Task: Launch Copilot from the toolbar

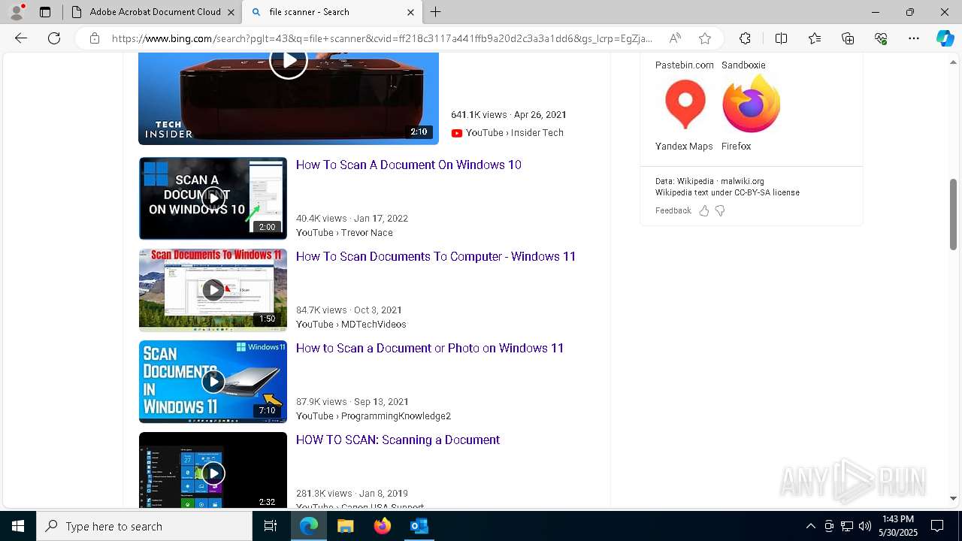Action: pyautogui.click(x=945, y=38)
